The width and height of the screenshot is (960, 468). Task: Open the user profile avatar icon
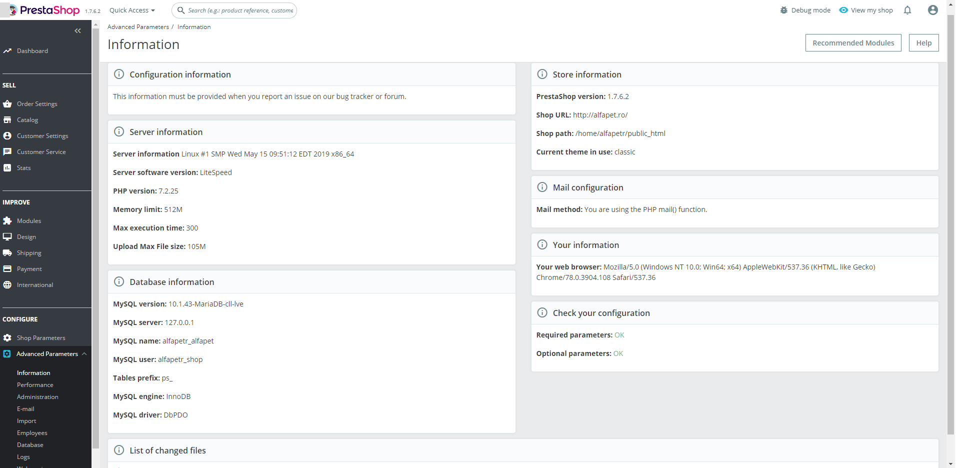932,10
